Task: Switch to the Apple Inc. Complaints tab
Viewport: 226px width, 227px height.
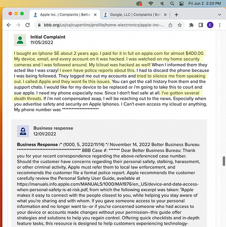Action: 65,15
